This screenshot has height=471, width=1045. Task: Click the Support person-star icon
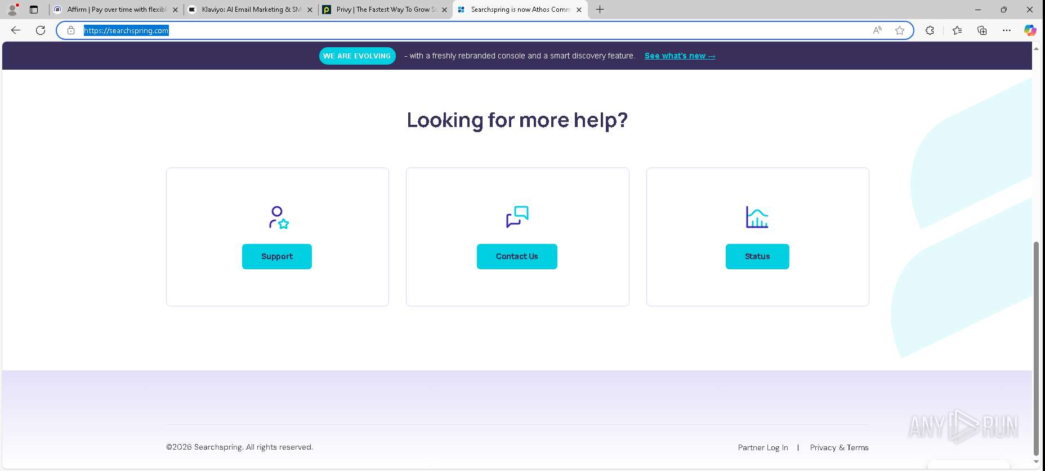(279, 217)
